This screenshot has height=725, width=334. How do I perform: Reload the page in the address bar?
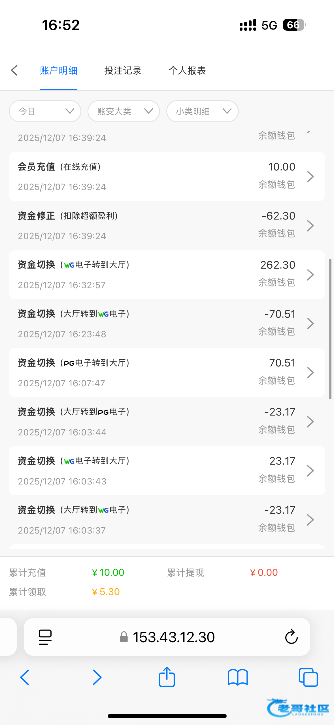(291, 637)
